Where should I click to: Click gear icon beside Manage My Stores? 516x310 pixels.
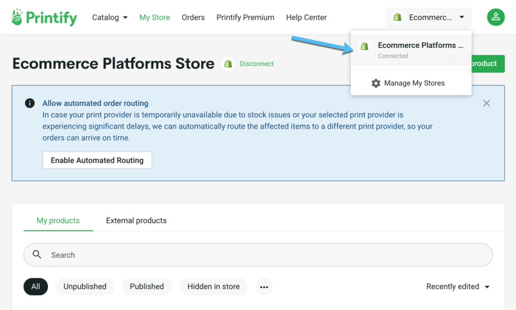(376, 83)
